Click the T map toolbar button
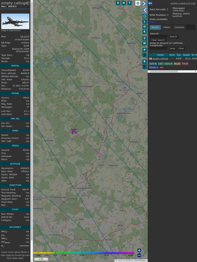197x262 pixels. point(129,3)
